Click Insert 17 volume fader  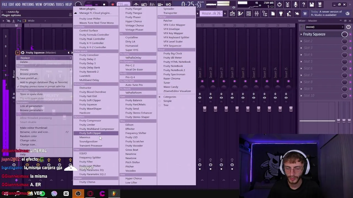(x=205, y=109)
